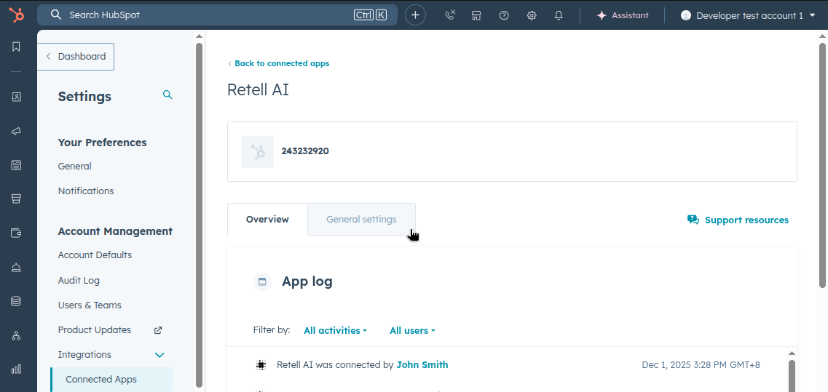The image size is (828, 392).
Task: Switch to the General settings tab
Action: pos(362,220)
